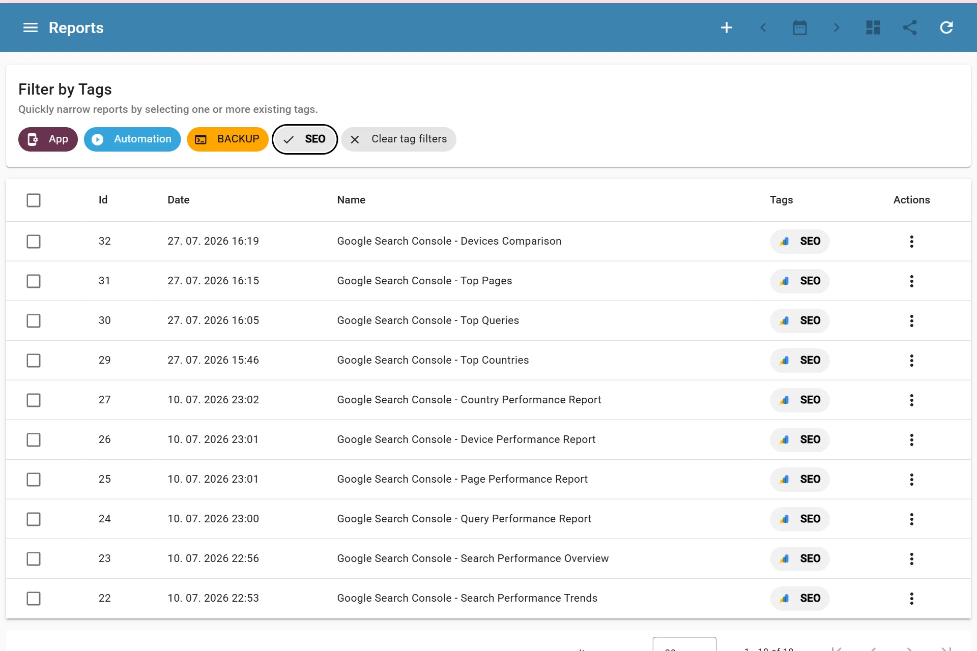Check the box for report Id 31
The height and width of the screenshot is (651, 977).
point(34,281)
